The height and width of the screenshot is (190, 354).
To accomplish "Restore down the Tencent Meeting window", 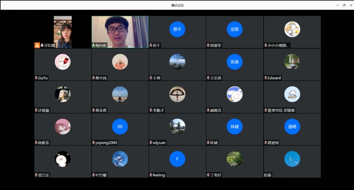I will (x=344, y=5).
